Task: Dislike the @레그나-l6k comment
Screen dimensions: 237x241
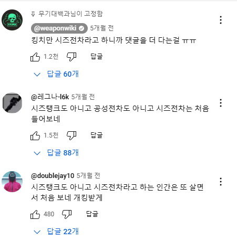Action: click(x=71, y=135)
